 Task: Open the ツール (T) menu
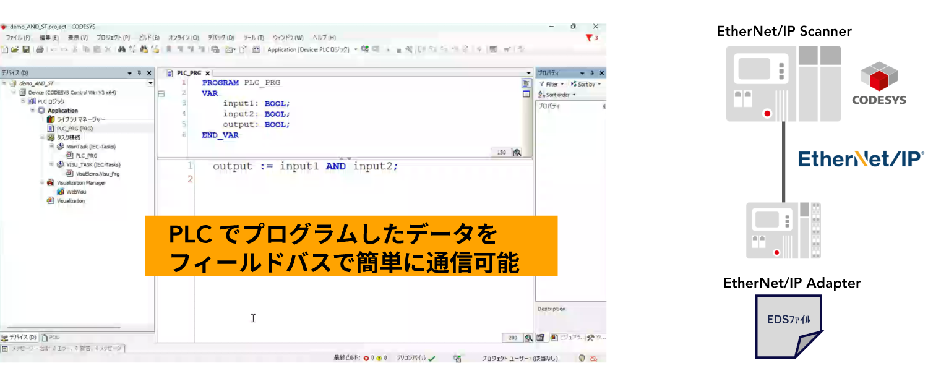254,38
